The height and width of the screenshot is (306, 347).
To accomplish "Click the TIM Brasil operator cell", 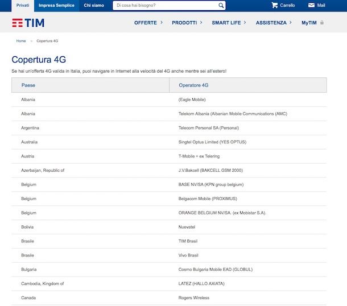I will [x=188, y=241].
